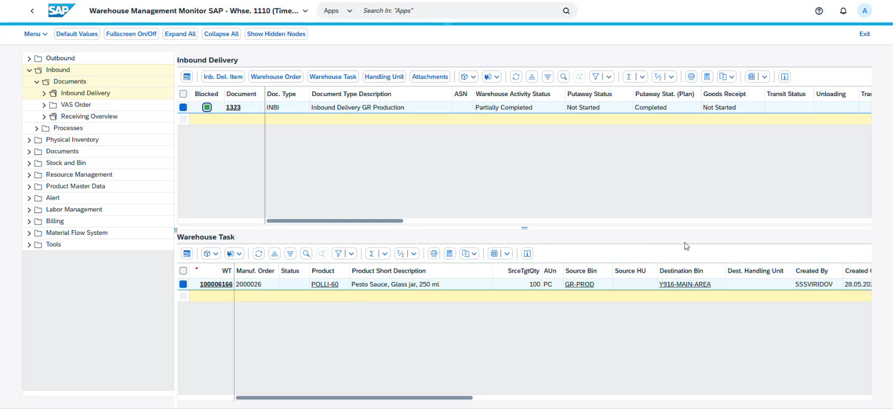Viewport: 893px width, 418px height.
Task: Go back with the top-left arrow
Action: tap(32, 11)
